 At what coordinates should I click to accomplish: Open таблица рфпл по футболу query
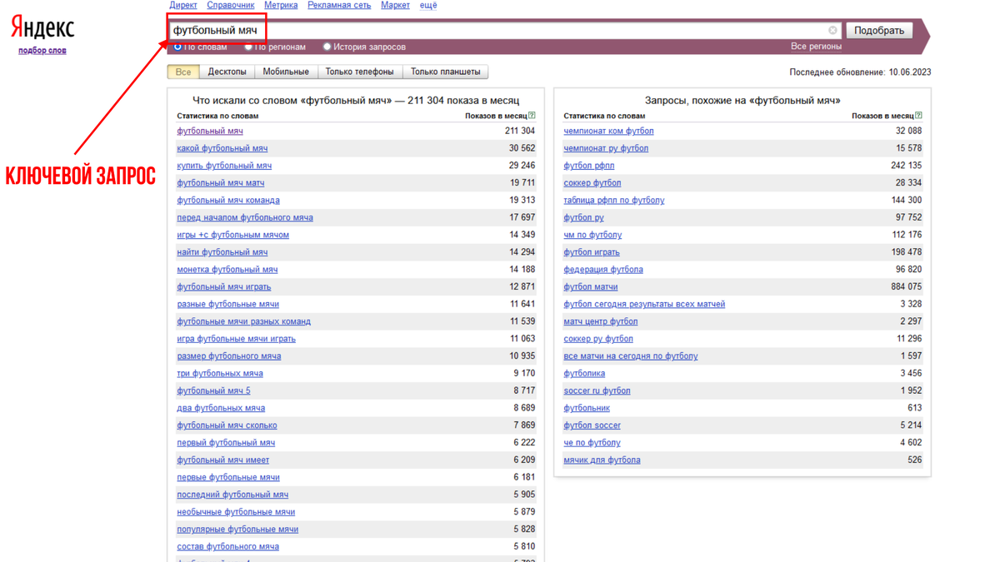pyautogui.click(x=614, y=201)
